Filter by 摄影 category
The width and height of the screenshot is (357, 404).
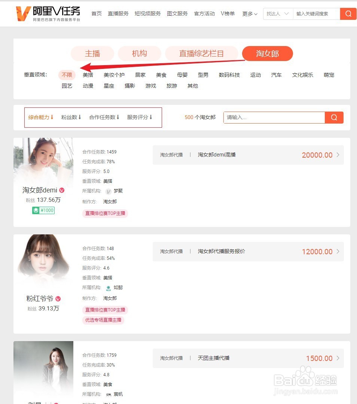tap(130, 86)
